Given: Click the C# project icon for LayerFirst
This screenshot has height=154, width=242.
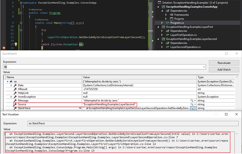Looking at the screenshot, I should coord(163,27).
